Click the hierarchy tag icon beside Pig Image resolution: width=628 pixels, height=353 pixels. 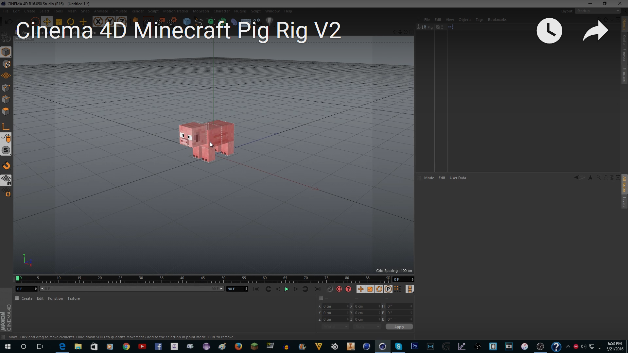pos(451,27)
